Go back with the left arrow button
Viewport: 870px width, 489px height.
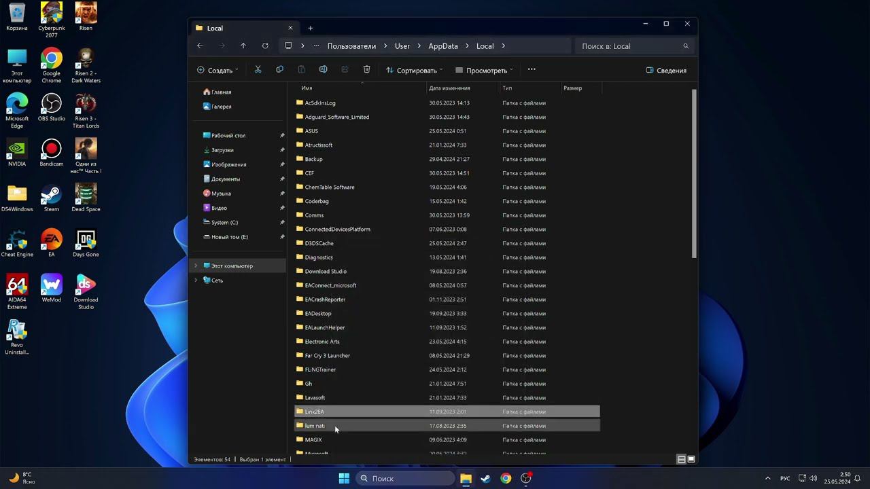tap(200, 46)
